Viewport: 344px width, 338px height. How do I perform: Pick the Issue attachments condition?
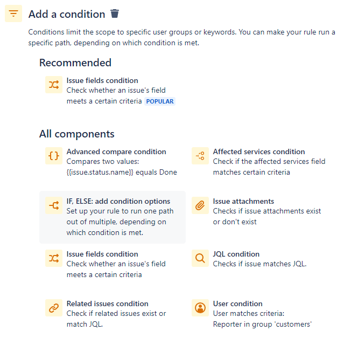point(243,202)
